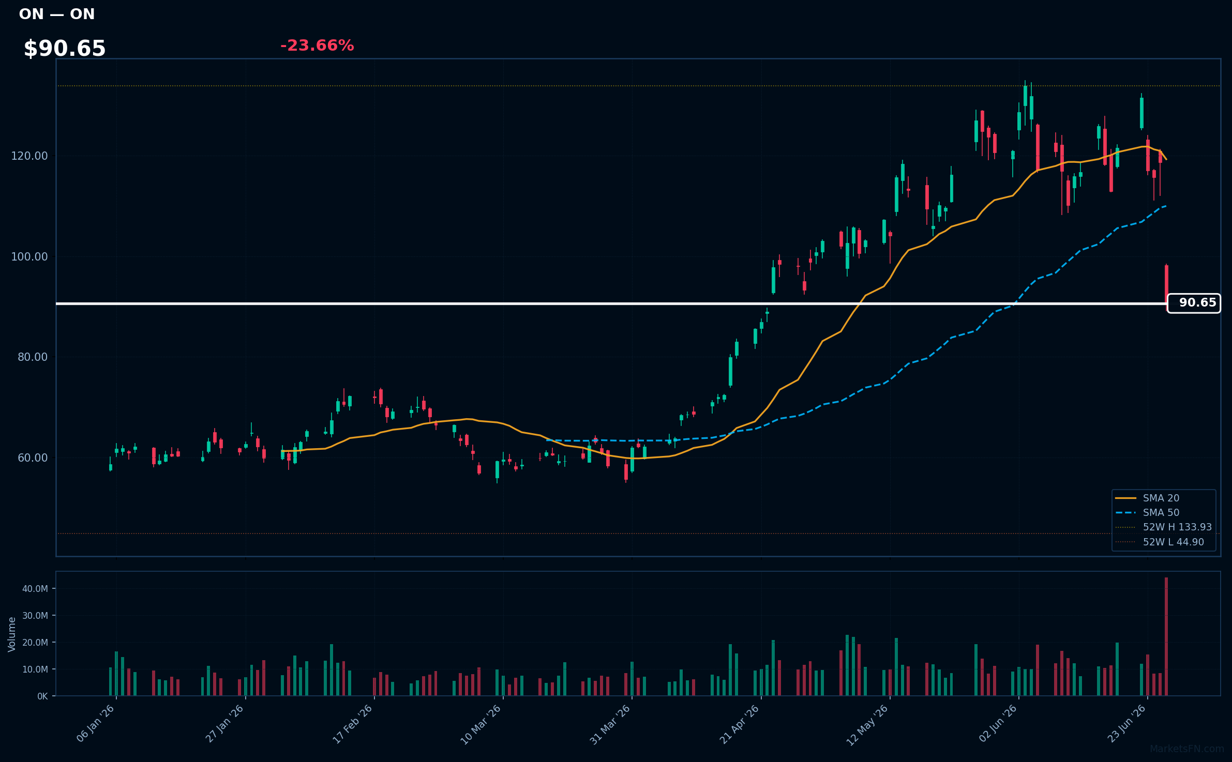Click the 10 Mar '26 date label
The image size is (1232, 762).
[481, 724]
